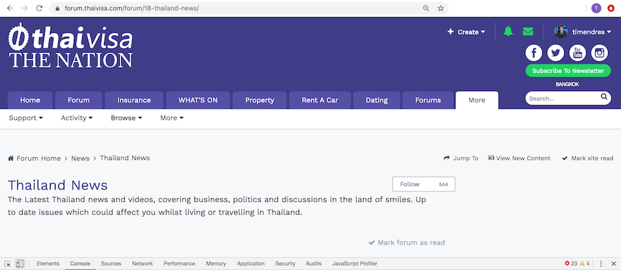Click the browser forward arrow
The width and height of the screenshot is (621, 270).
[25, 8]
